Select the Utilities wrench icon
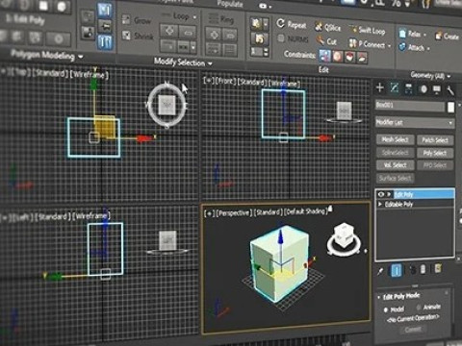The image size is (462, 346). (450, 91)
